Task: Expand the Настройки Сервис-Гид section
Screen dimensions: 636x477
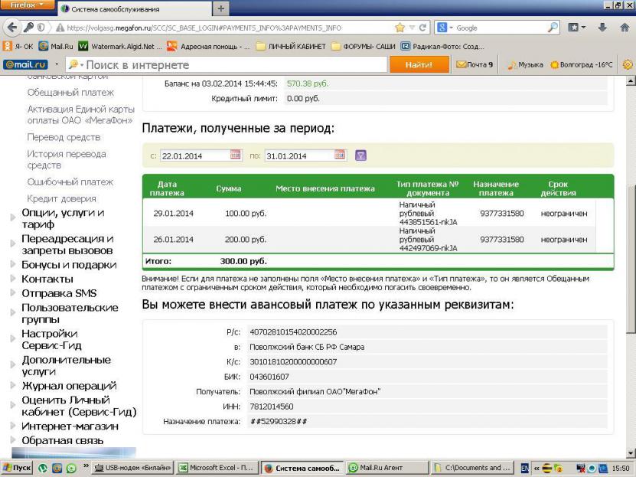Action: coord(11,339)
